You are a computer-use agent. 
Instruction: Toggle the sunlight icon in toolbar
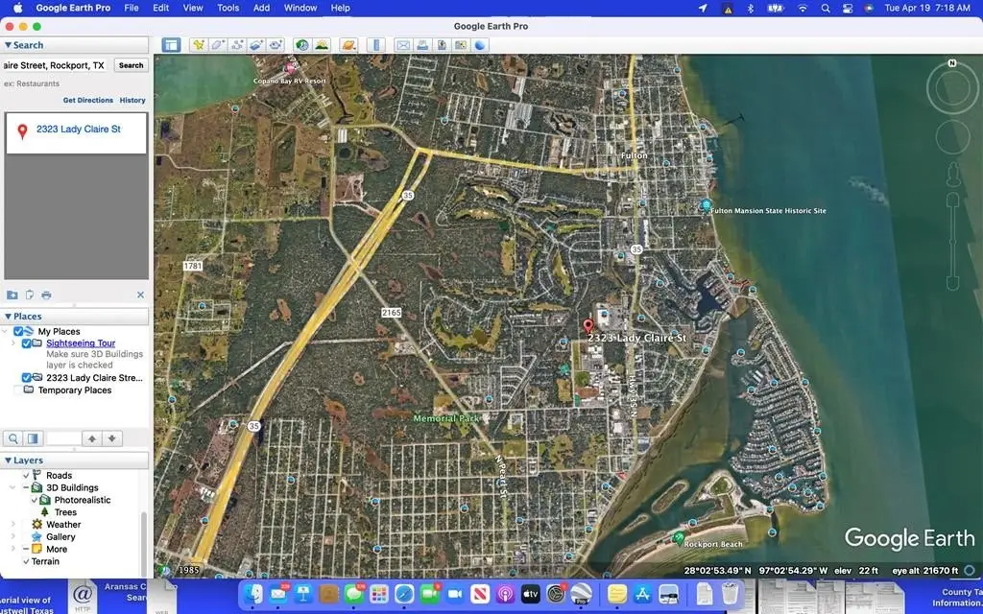322,45
